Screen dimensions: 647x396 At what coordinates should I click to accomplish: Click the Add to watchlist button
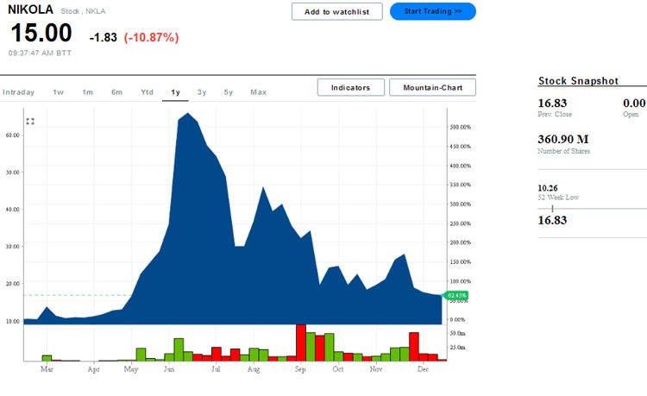pyautogui.click(x=336, y=11)
